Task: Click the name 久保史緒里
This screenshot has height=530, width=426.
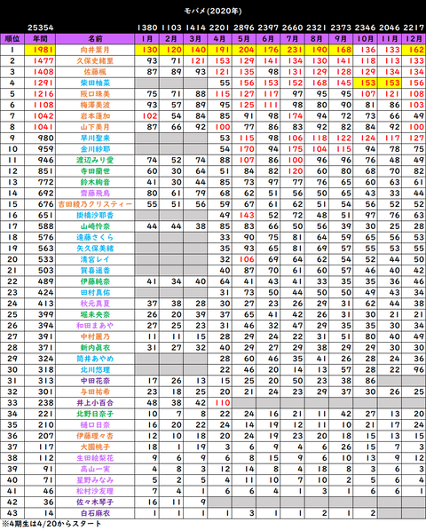Action: [95, 61]
